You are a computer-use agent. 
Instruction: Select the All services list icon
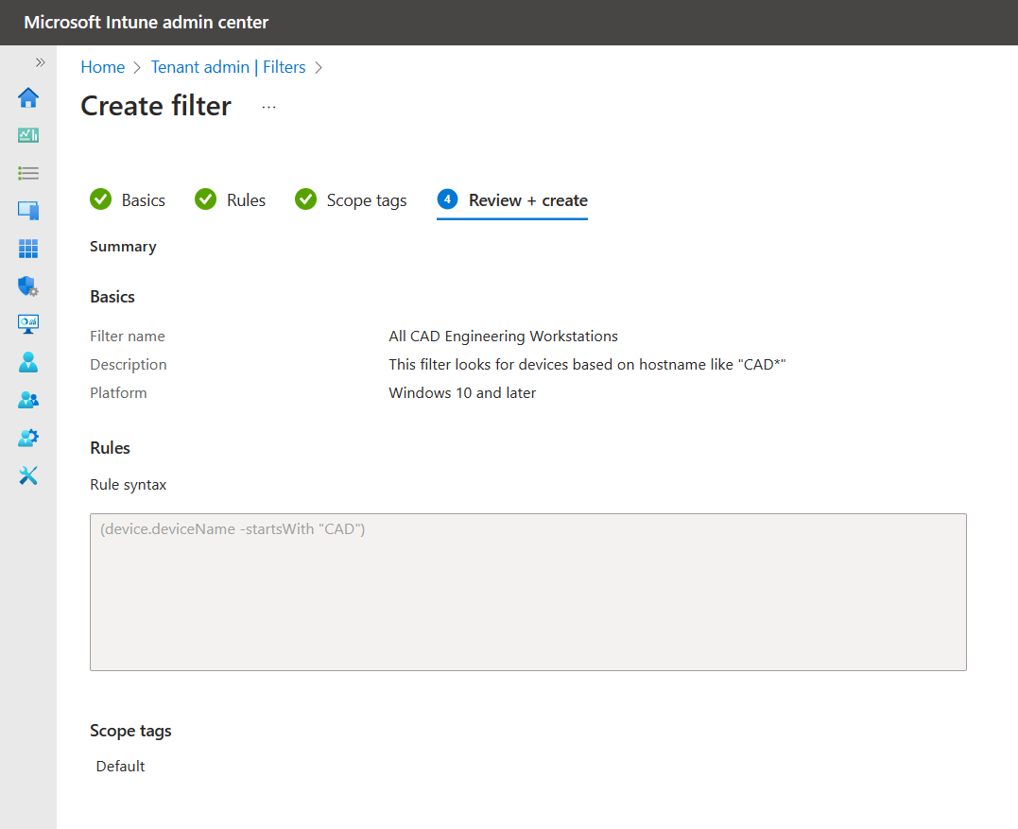click(x=27, y=173)
